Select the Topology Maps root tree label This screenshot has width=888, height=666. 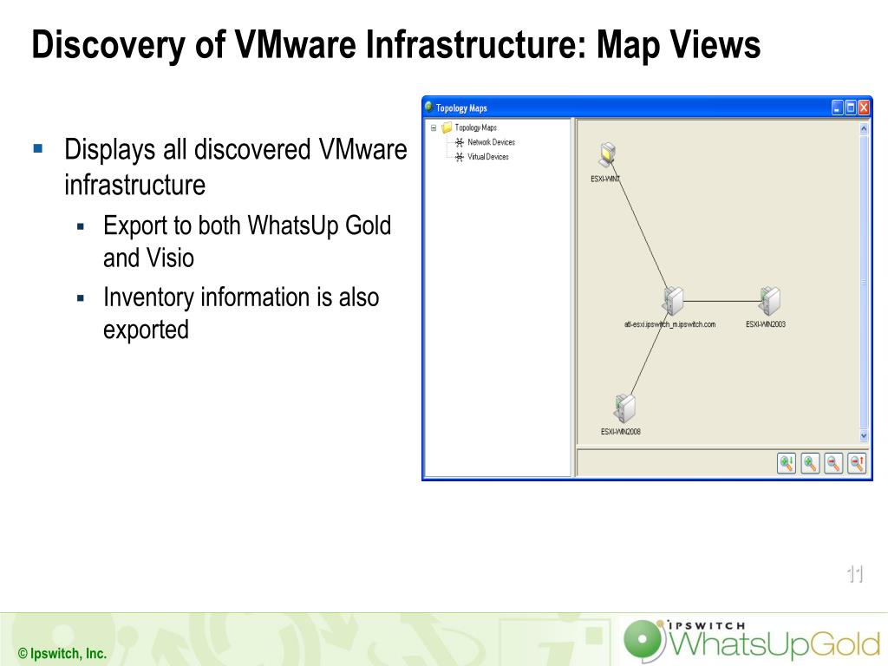476,128
